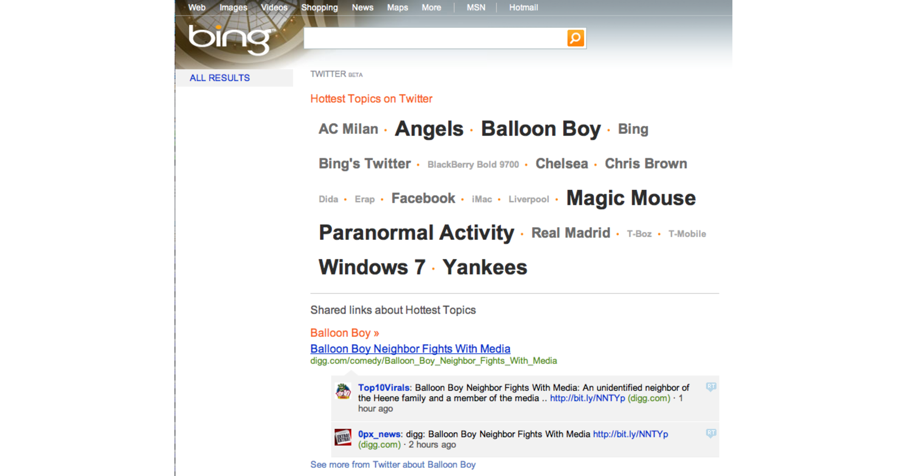907x476 pixels.
Task: Open the Balloon Boy Neighbor Fights With Media article
Action: pos(410,349)
